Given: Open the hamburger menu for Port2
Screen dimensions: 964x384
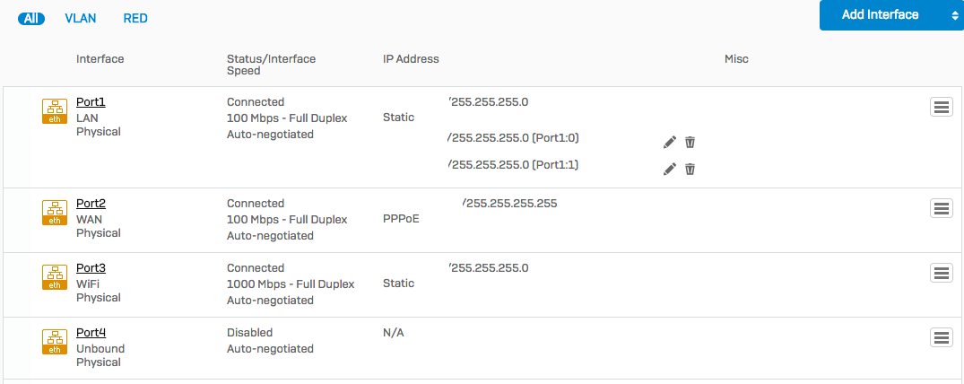Looking at the screenshot, I should pyautogui.click(x=942, y=209).
